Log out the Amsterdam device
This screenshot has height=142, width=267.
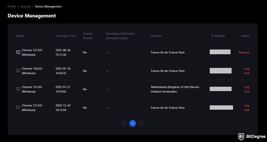pyautogui.click(x=247, y=89)
